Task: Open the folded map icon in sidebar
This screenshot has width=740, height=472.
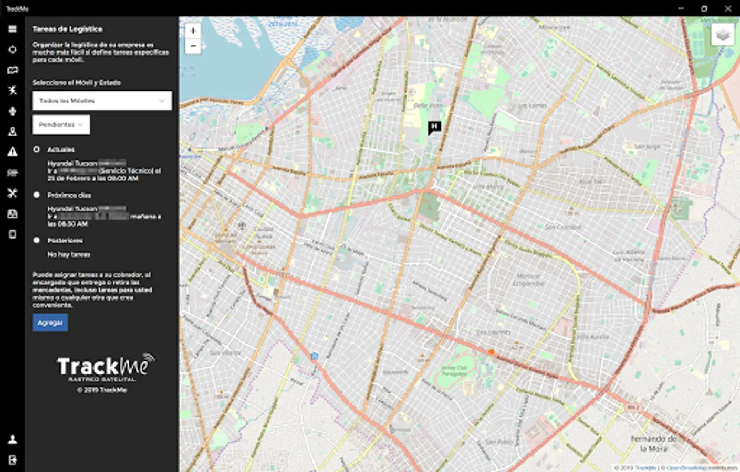Action: 13,70
